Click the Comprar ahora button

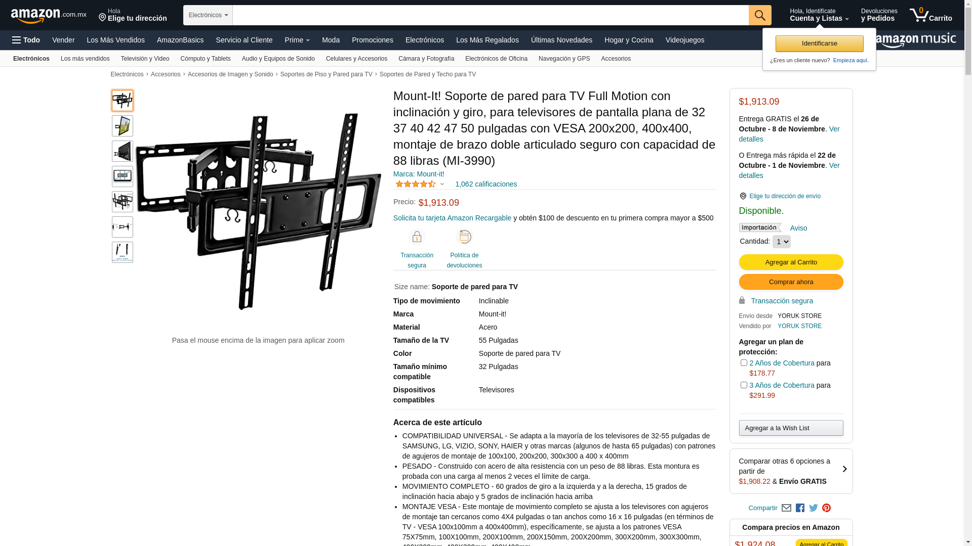point(791,282)
